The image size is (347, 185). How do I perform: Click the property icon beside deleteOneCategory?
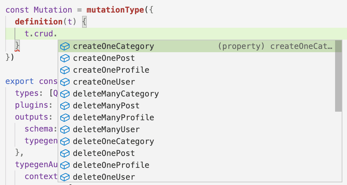tap(65, 142)
